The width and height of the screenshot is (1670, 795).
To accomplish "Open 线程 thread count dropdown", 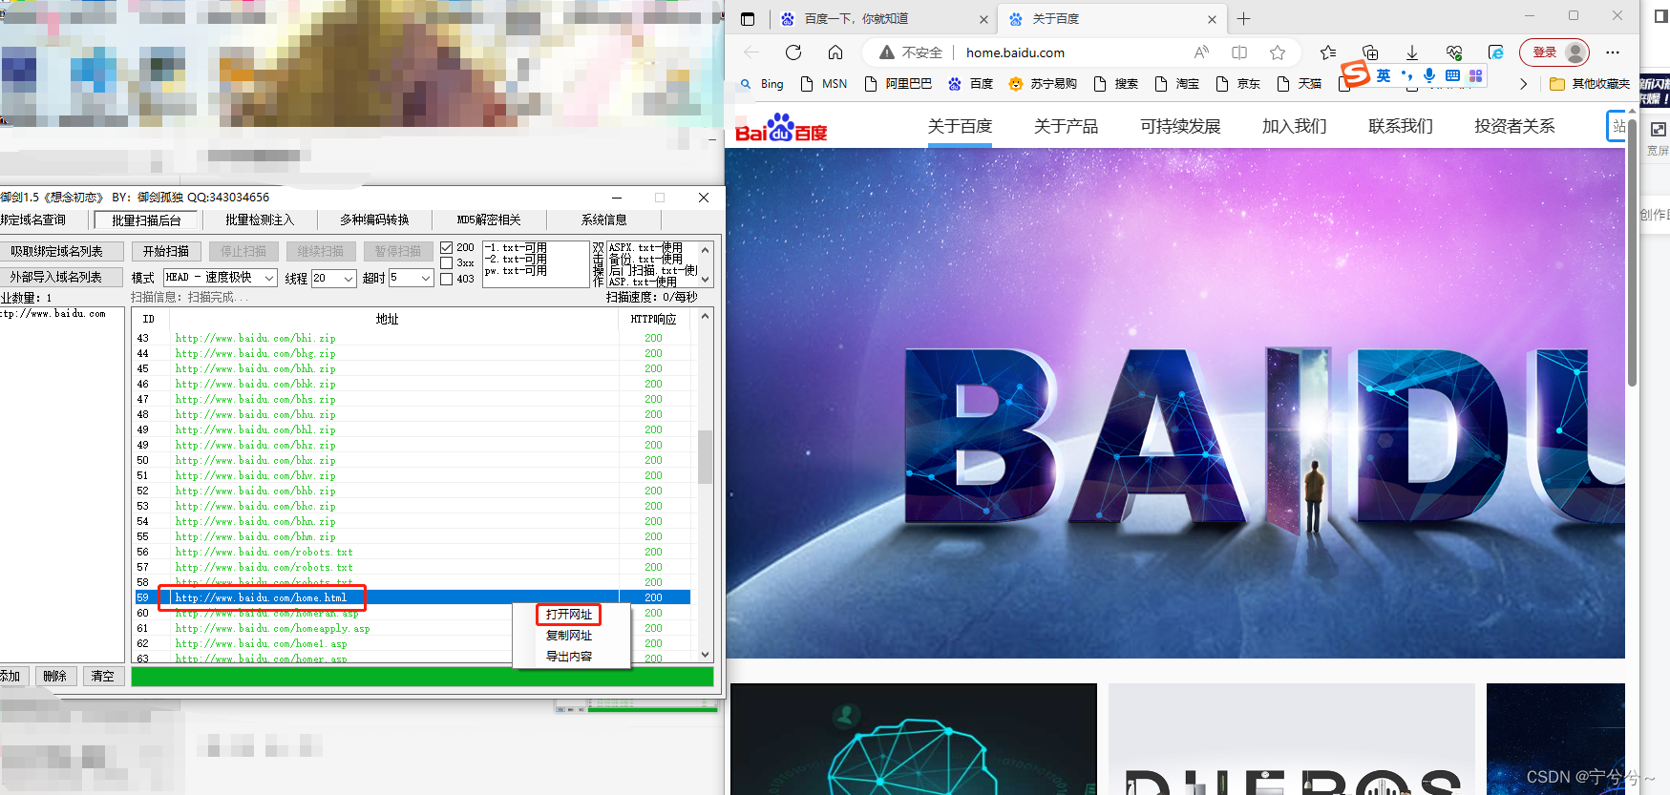I will click(x=334, y=278).
